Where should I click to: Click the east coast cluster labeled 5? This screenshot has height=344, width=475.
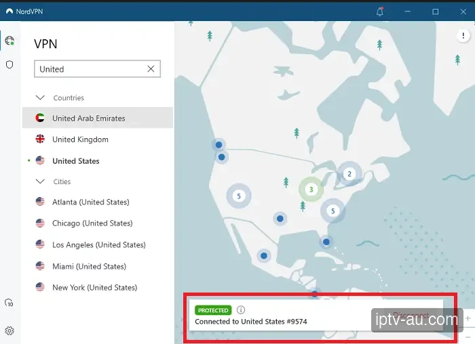point(332,211)
